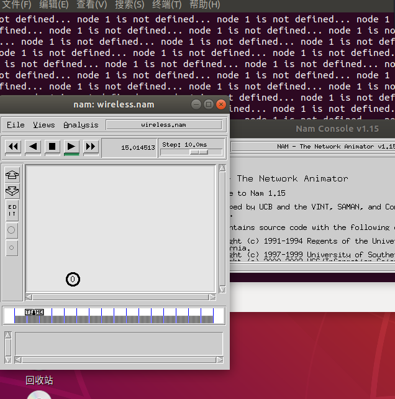The image size is (395, 399).
Task: Play the animation forward
Action: [x=71, y=147]
